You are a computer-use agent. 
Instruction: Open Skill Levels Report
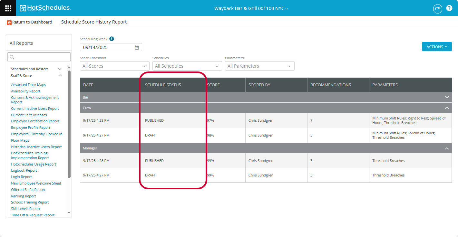(x=26, y=209)
